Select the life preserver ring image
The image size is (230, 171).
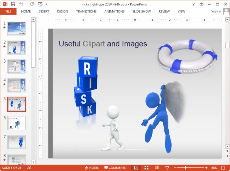[187, 56]
